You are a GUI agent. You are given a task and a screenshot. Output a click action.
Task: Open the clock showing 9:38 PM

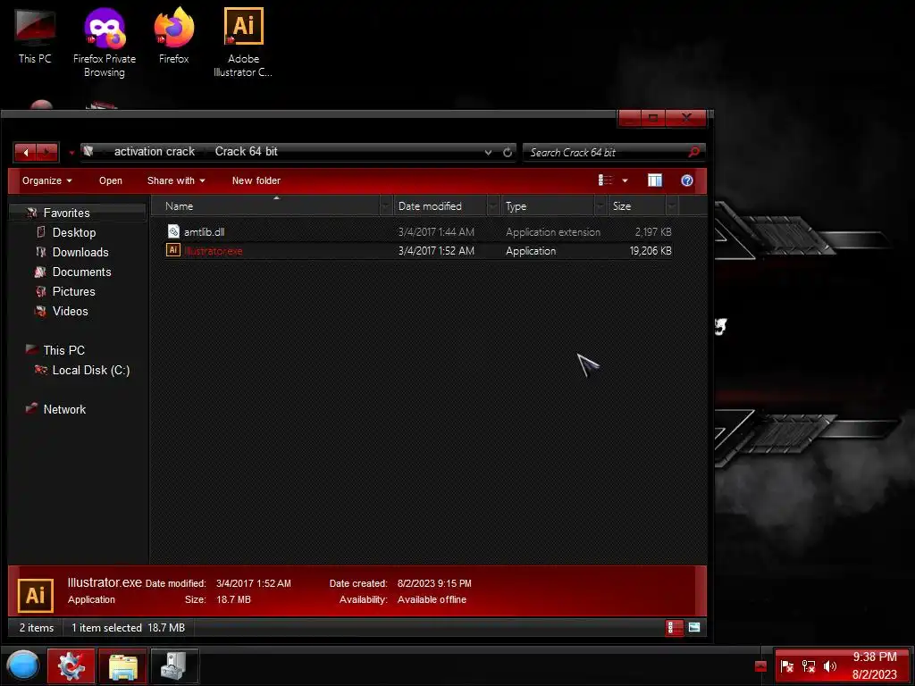874,665
